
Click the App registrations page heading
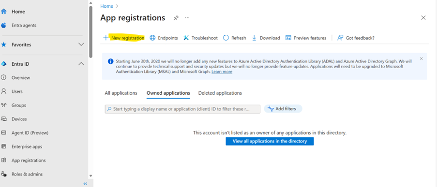tap(133, 18)
